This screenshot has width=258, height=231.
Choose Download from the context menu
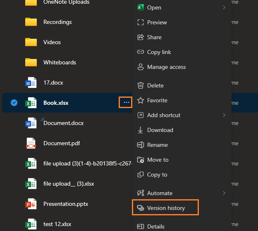click(x=182, y=130)
